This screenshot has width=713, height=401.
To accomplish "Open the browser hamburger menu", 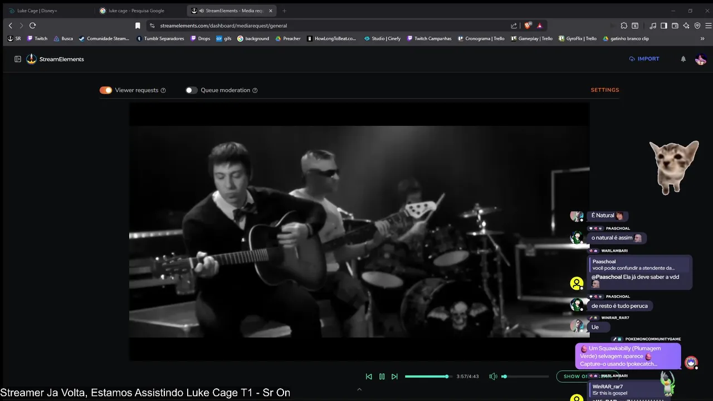I will point(709,26).
